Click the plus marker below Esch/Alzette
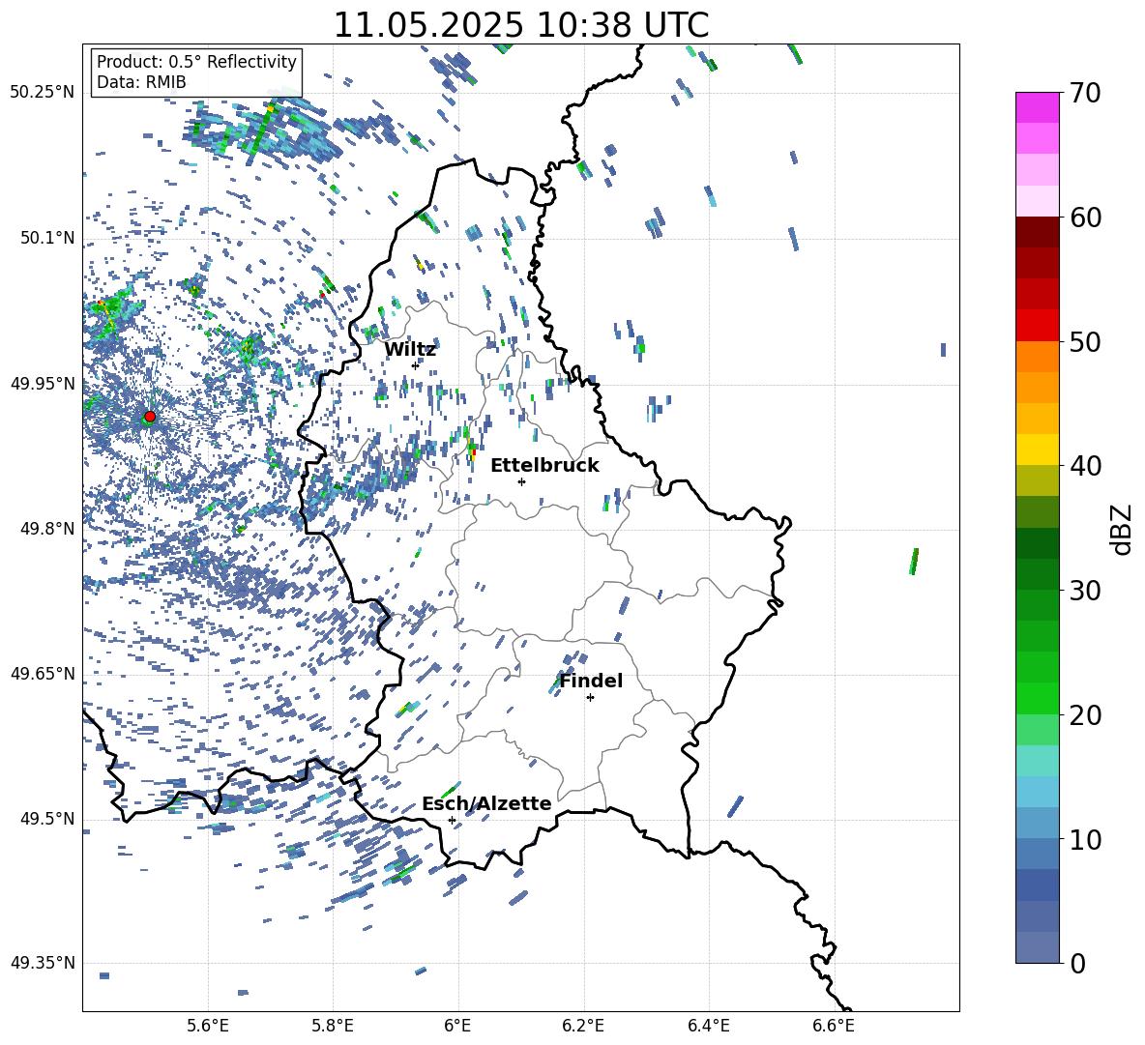The image size is (1145, 1045). pos(452,820)
